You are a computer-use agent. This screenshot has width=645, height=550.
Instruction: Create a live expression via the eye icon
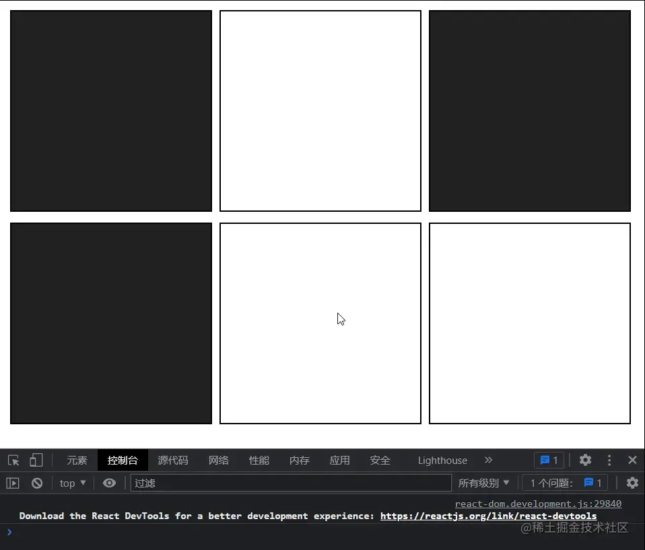[x=109, y=483]
